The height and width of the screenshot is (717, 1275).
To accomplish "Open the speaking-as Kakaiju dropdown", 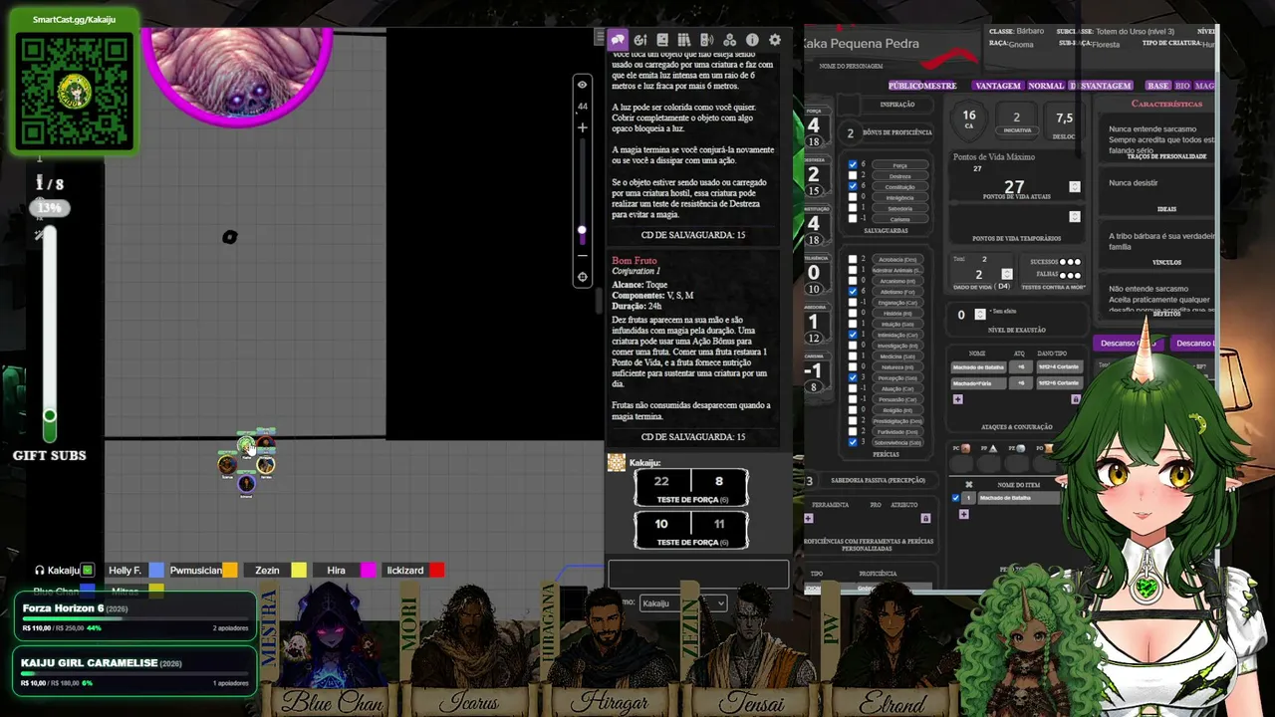I will pyautogui.click(x=682, y=603).
